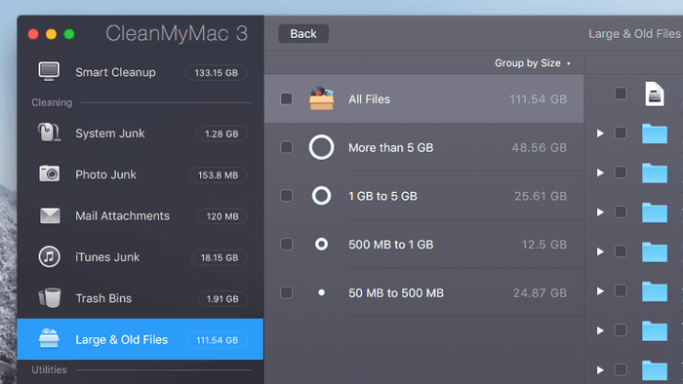The width and height of the screenshot is (683, 384).
Task: Go back using the Back button
Action: (x=303, y=33)
